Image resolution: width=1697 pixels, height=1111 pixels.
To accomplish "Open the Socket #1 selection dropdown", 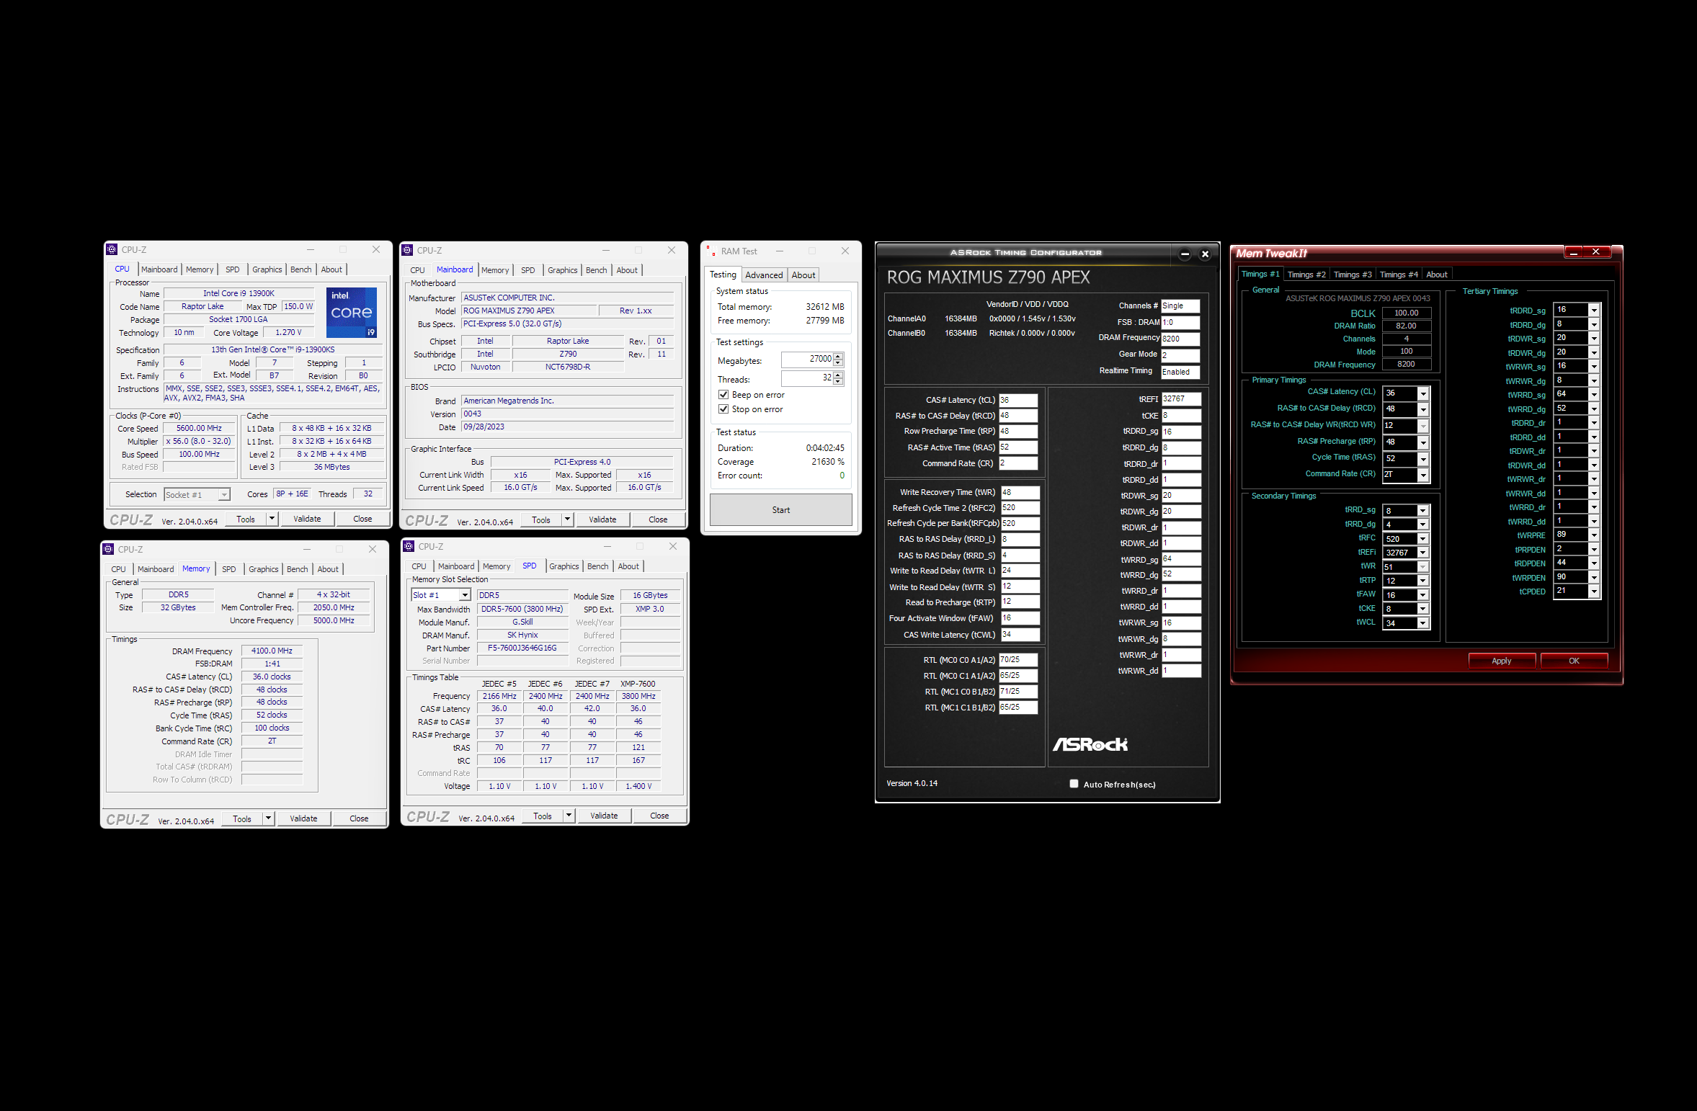I will click(x=224, y=494).
